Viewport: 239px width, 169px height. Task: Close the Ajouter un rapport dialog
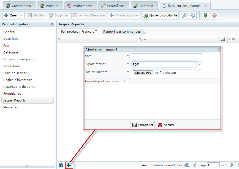[219, 49]
